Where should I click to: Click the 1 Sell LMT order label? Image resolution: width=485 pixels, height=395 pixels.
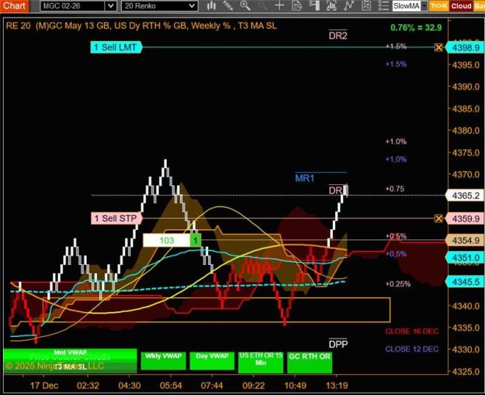click(116, 47)
